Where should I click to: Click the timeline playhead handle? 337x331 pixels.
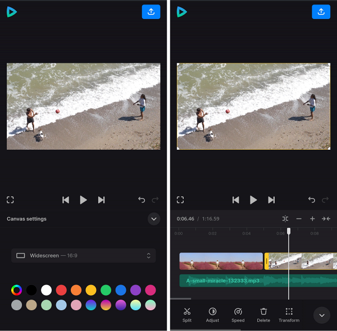pos(289,231)
